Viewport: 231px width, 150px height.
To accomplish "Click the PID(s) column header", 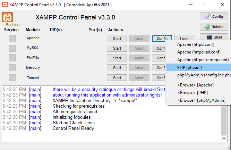I will [56, 30].
